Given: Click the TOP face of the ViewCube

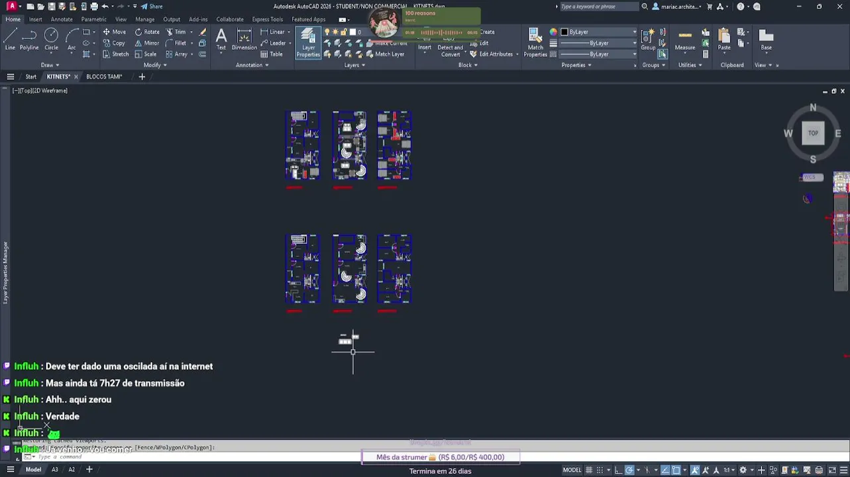Looking at the screenshot, I should coord(813,133).
